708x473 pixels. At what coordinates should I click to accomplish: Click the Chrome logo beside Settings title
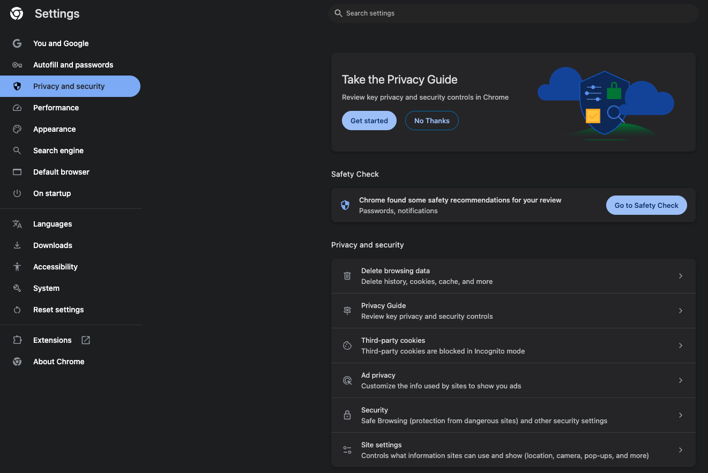coord(17,14)
